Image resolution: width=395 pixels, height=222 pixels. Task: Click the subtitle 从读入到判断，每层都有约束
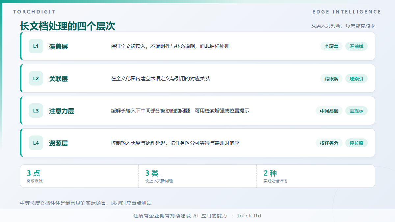tap(343, 26)
